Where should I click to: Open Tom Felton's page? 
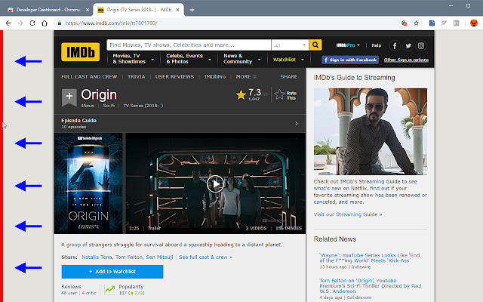point(129,257)
